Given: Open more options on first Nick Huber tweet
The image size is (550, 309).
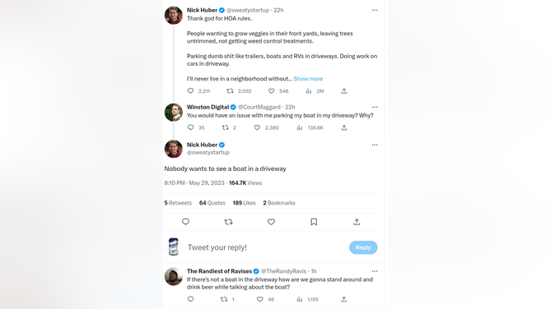Looking at the screenshot, I should coord(375,10).
